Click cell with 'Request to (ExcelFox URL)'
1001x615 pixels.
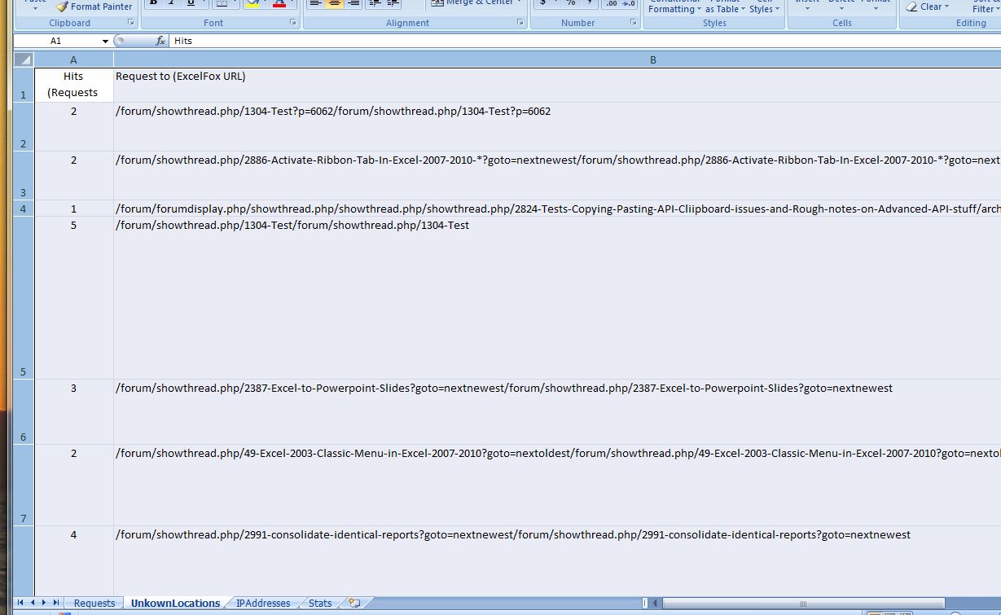[x=557, y=85]
